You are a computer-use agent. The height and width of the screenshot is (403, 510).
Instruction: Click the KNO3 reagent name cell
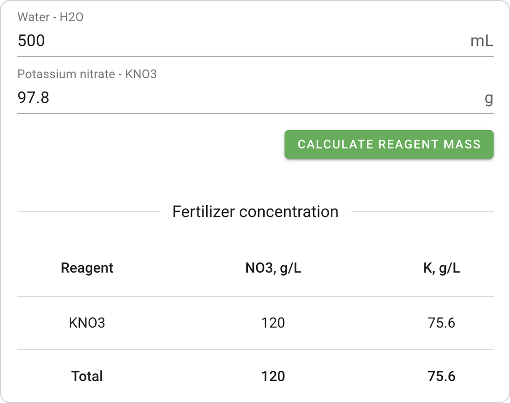[87, 323]
